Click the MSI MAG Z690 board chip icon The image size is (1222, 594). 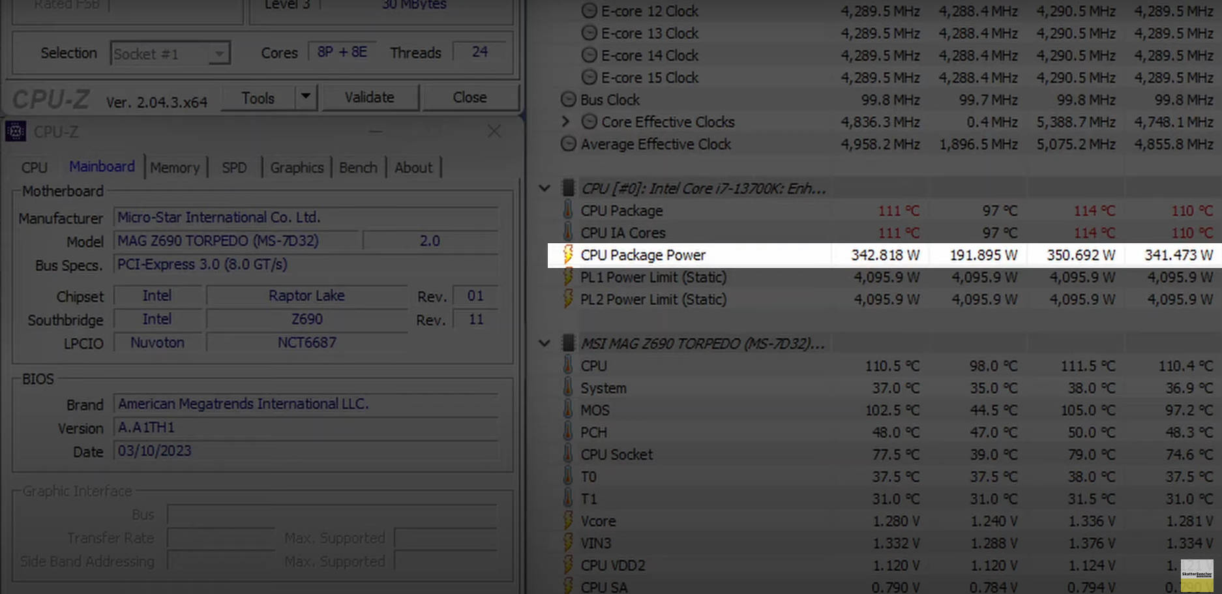pos(568,343)
